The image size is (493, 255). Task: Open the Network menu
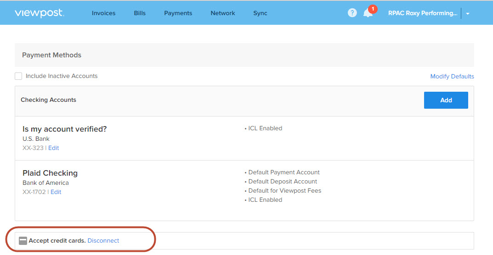[223, 13]
